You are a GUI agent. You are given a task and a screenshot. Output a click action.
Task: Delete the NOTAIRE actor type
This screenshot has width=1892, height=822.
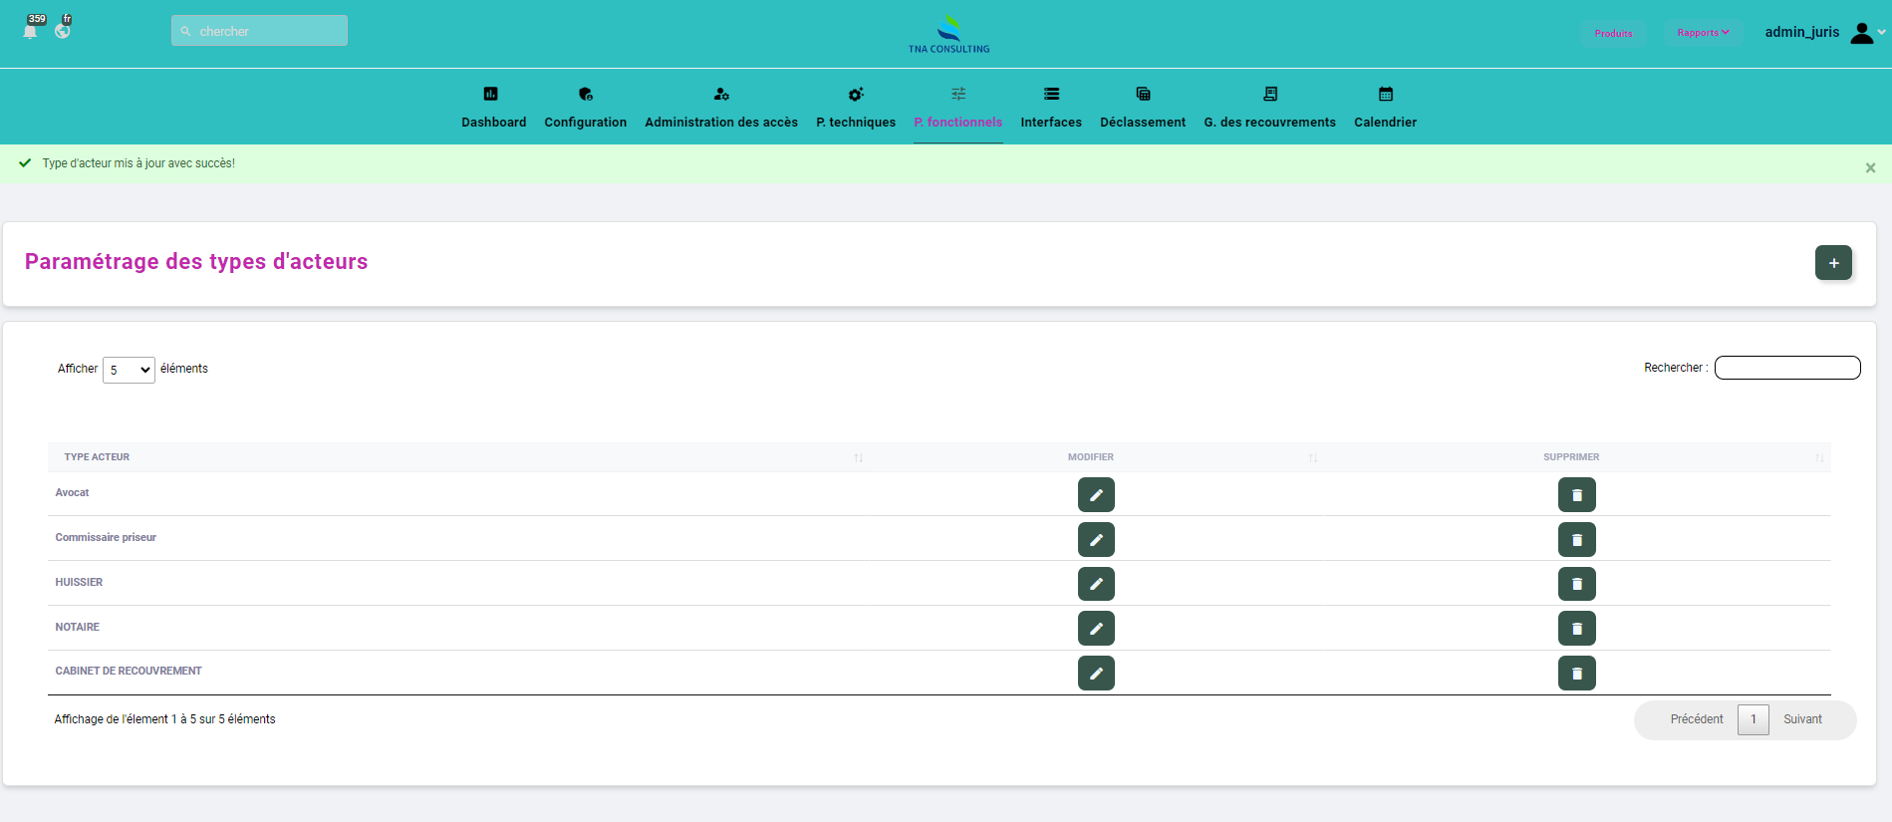click(1576, 629)
